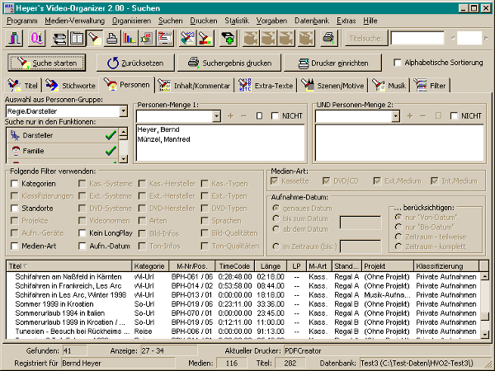495x371 pixels.
Task: Expand the Personen-Menge 1 combo box
Action: pos(216,116)
